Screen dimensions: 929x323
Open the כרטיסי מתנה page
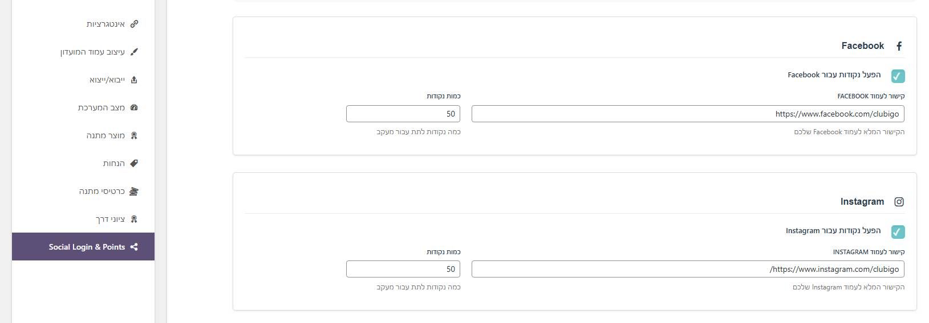[102, 191]
